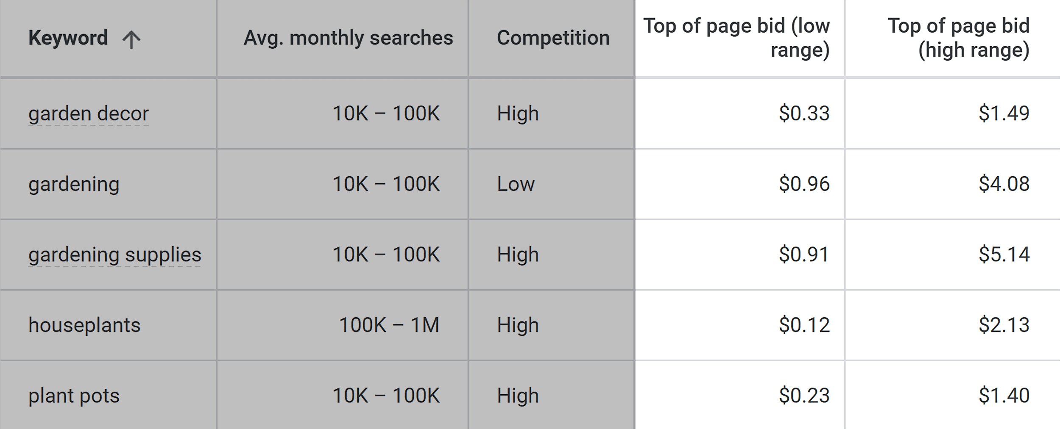The image size is (1060, 429).
Task: Click the Keyword sort arrow
Action: pyautogui.click(x=131, y=39)
